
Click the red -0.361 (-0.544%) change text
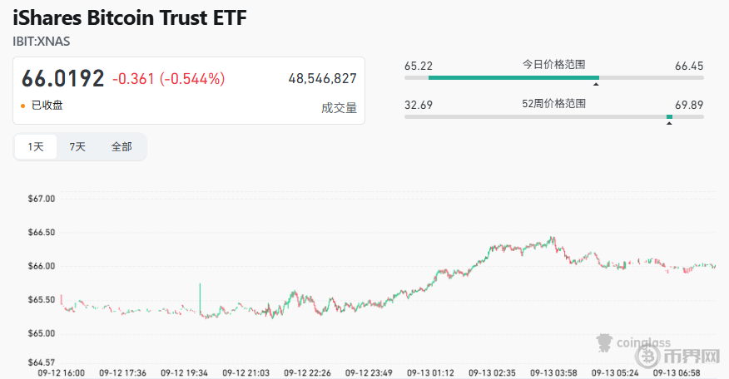pyautogui.click(x=168, y=79)
